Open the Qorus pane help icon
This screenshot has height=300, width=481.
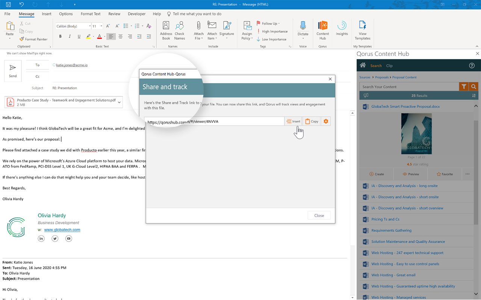(x=472, y=66)
